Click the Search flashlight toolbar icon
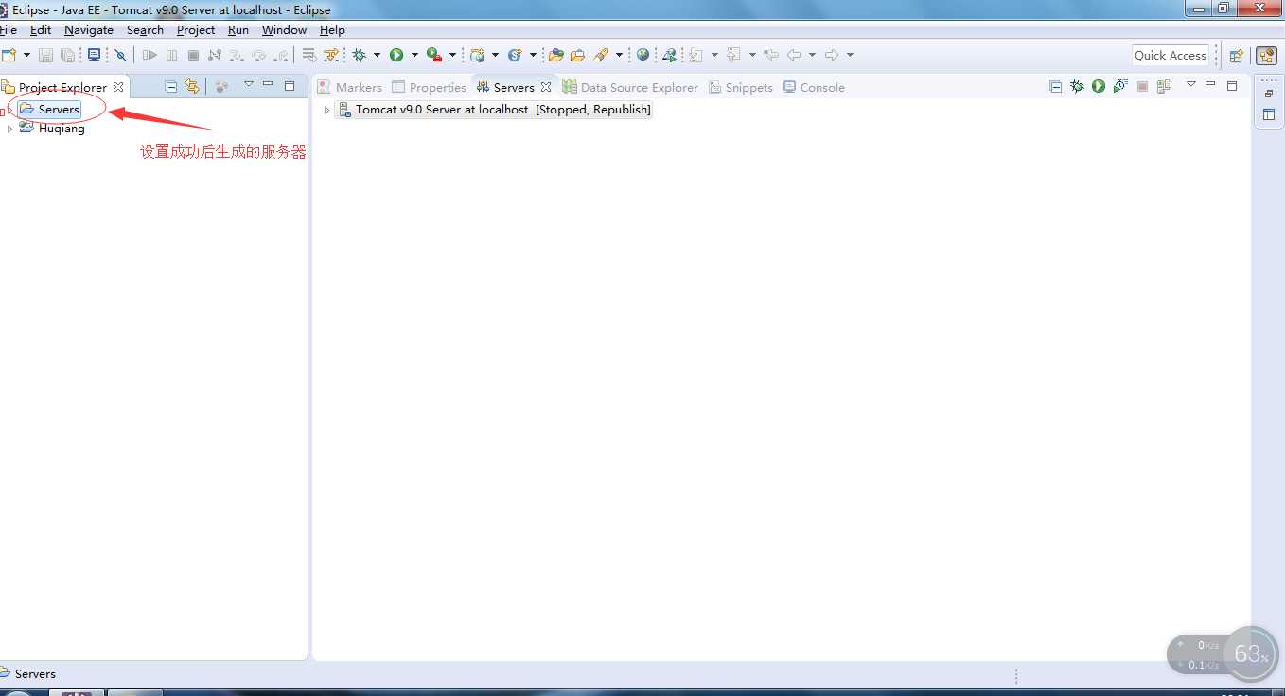This screenshot has height=696, width=1285. coord(602,55)
